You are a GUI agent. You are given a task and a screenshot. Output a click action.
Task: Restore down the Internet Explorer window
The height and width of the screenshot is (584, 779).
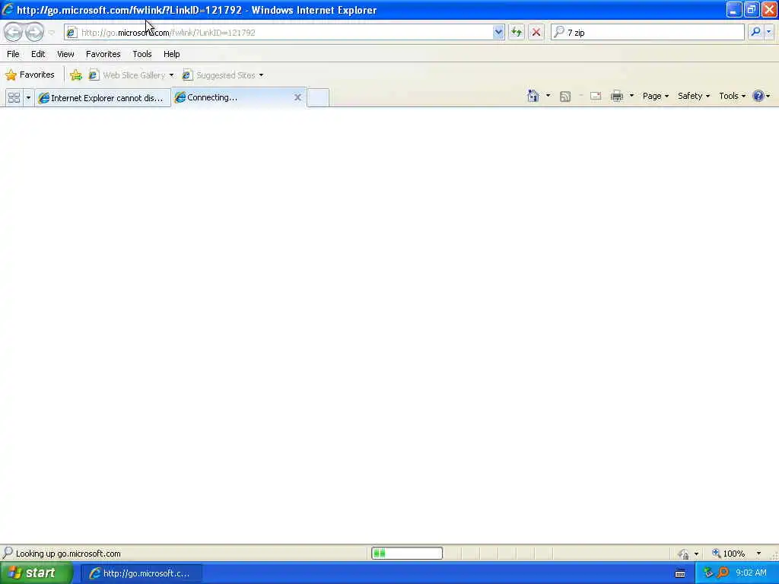tap(751, 9)
